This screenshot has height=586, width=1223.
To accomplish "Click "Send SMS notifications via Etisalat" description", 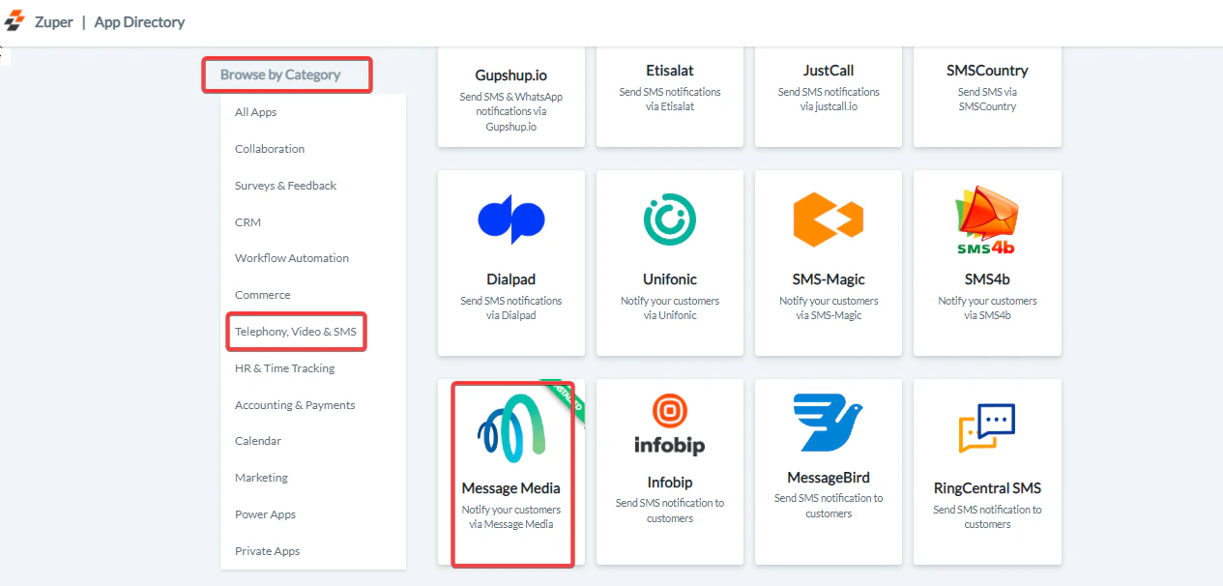I will [670, 99].
